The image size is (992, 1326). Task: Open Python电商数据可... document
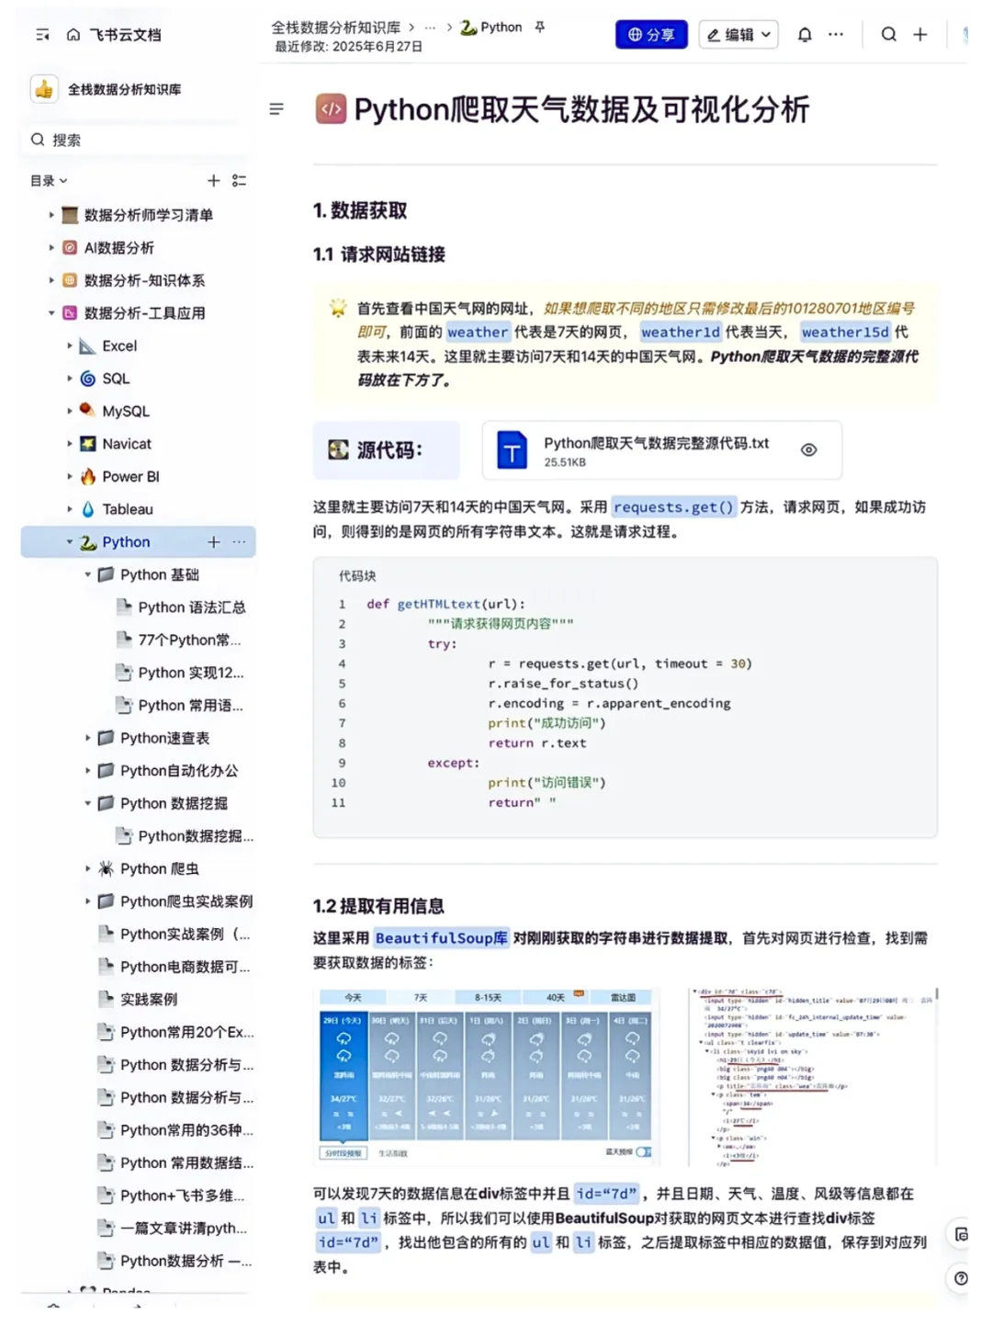185,967
